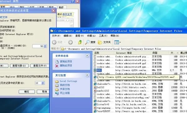Click the folder icon in address bar
The height and width of the screenshot is (113, 187).
click(63, 49)
